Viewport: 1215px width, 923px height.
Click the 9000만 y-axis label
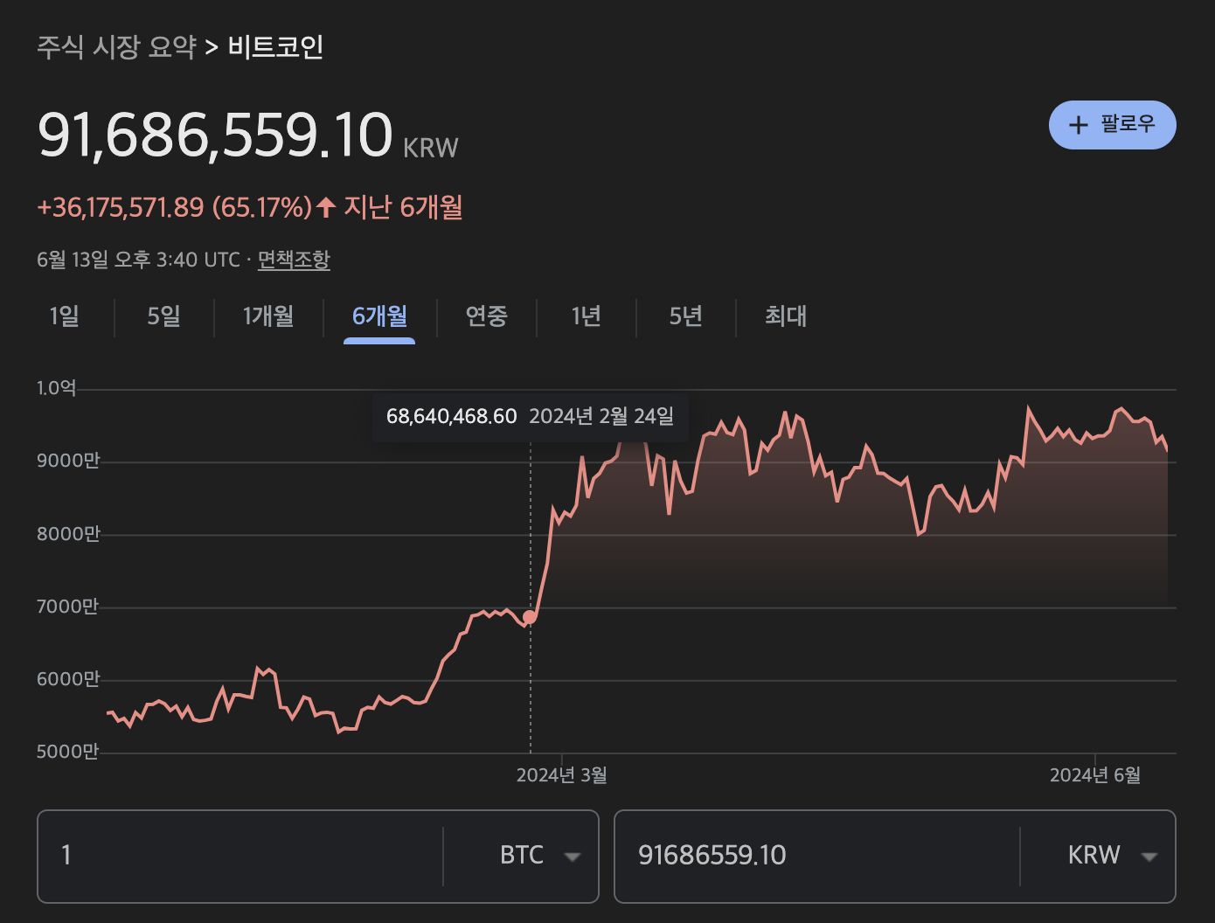[68, 461]
